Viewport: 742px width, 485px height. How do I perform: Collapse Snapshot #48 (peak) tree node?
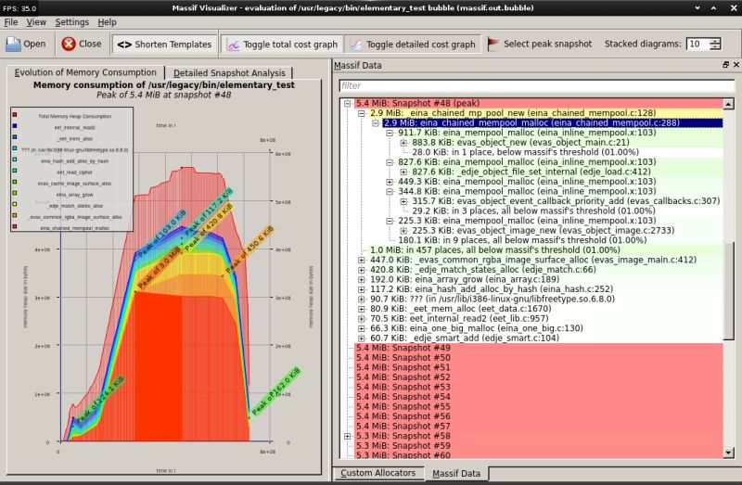348,103
